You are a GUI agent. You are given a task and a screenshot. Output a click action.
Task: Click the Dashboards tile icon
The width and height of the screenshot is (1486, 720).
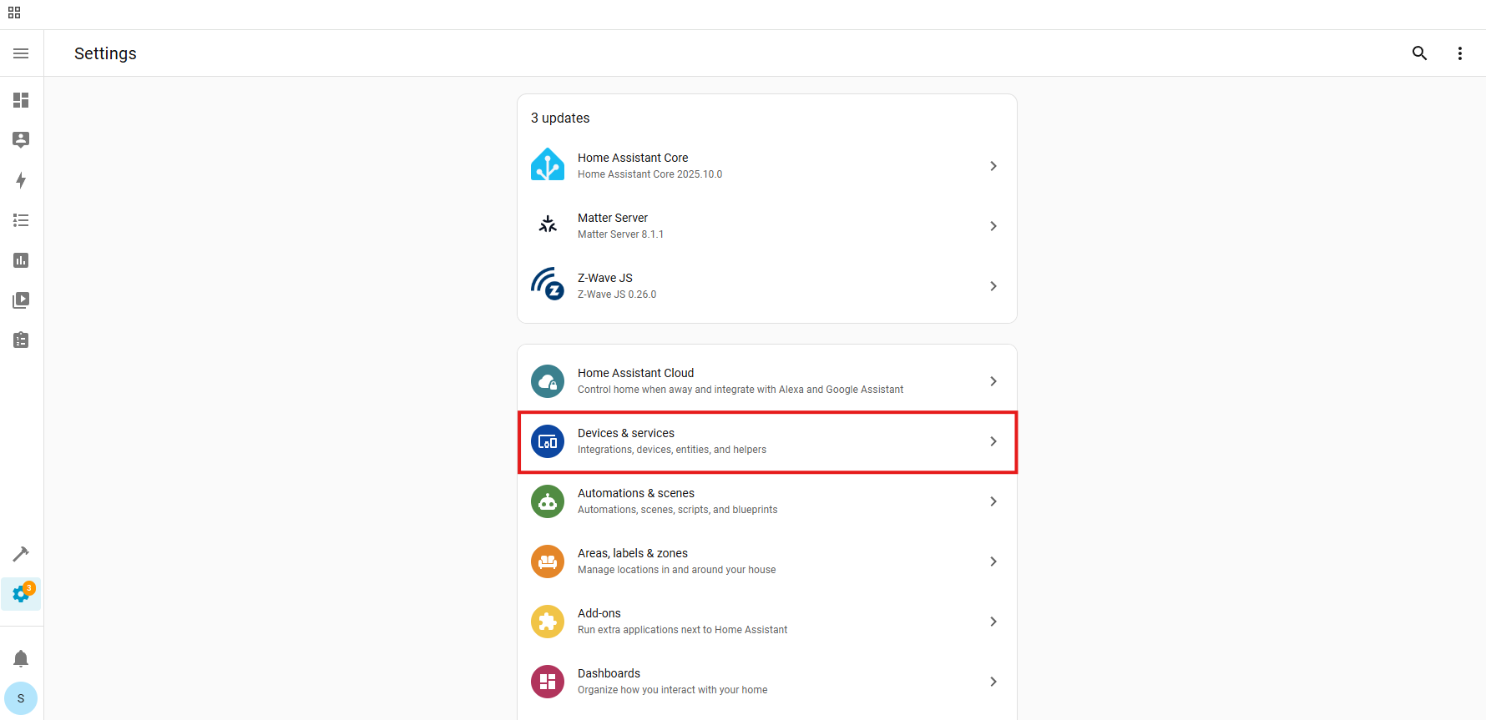click(548, 682)
